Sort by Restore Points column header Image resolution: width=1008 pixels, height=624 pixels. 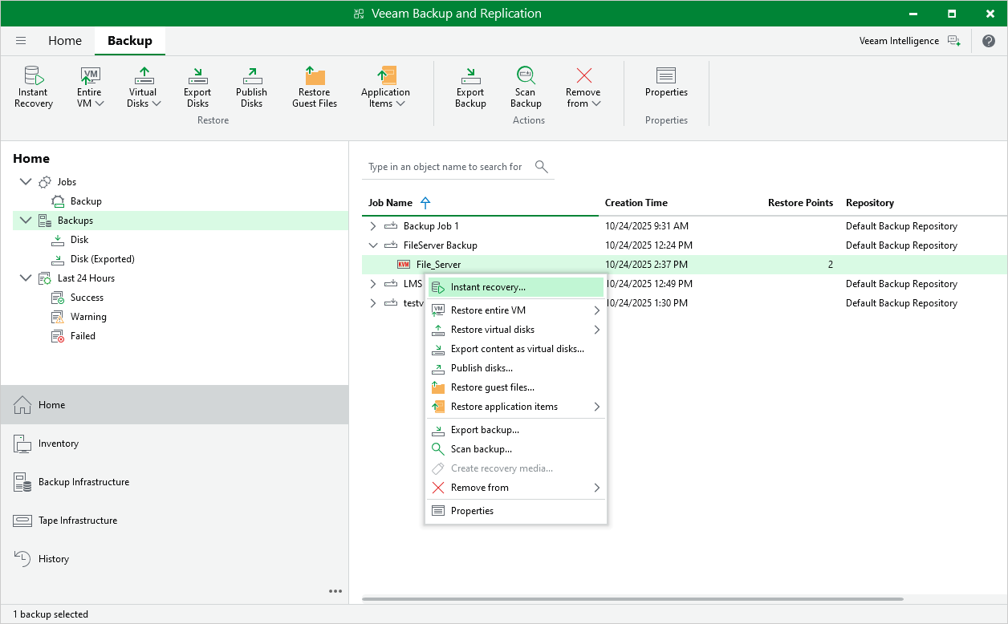tap(800, 203)
